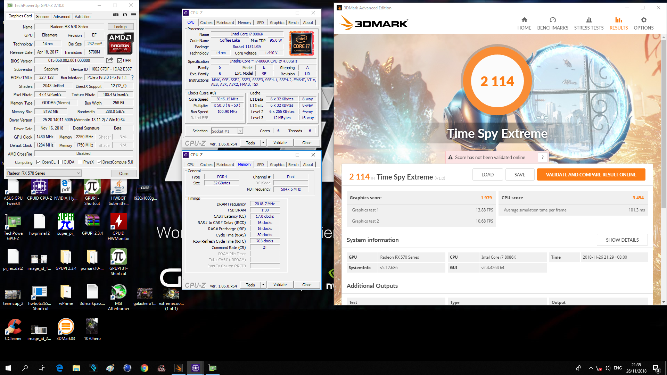Image resolution: width=667 pixels, height=375 pixels.
Task: Click VALIDATE AND COMPARE RESULT ONLINE
Action: pos(591,175)
